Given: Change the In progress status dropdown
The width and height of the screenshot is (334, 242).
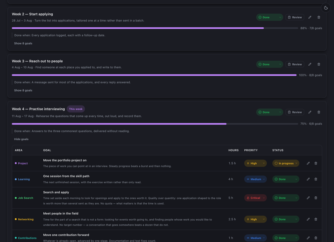Looking at the screenshot, I should tap(286, 163).
